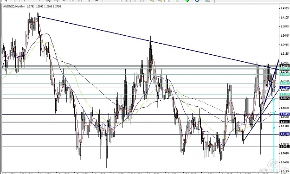Click the cyan line's top anchor point
This screenshot has width=290, height=174.
point(274,99)
